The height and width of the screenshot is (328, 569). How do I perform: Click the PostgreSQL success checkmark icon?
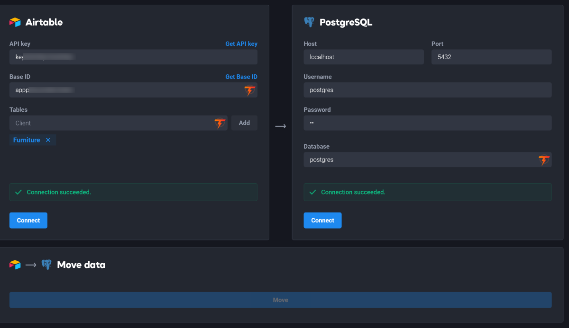pos(313,192)
